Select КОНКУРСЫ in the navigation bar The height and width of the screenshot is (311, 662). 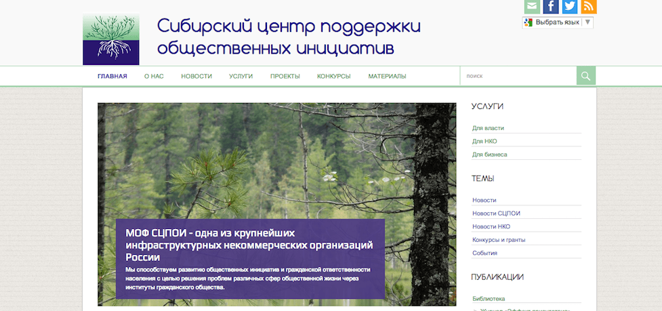[333, 77]
